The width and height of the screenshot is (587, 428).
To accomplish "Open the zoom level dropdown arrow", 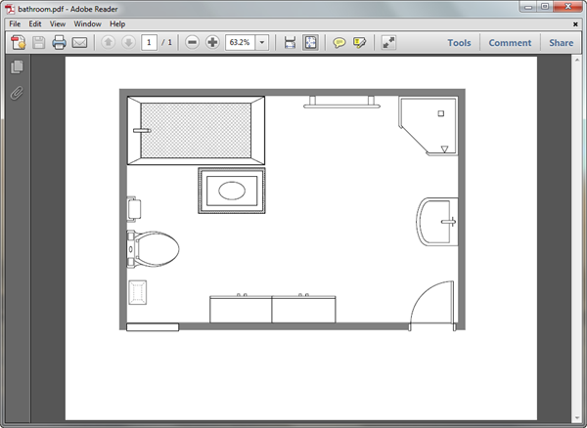I will coord(262,43).
